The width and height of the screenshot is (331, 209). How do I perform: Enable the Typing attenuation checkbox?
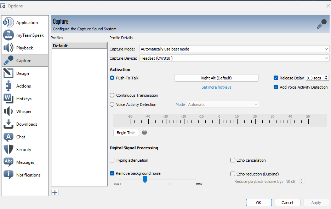pyautogui.click(x=112, y=160)
